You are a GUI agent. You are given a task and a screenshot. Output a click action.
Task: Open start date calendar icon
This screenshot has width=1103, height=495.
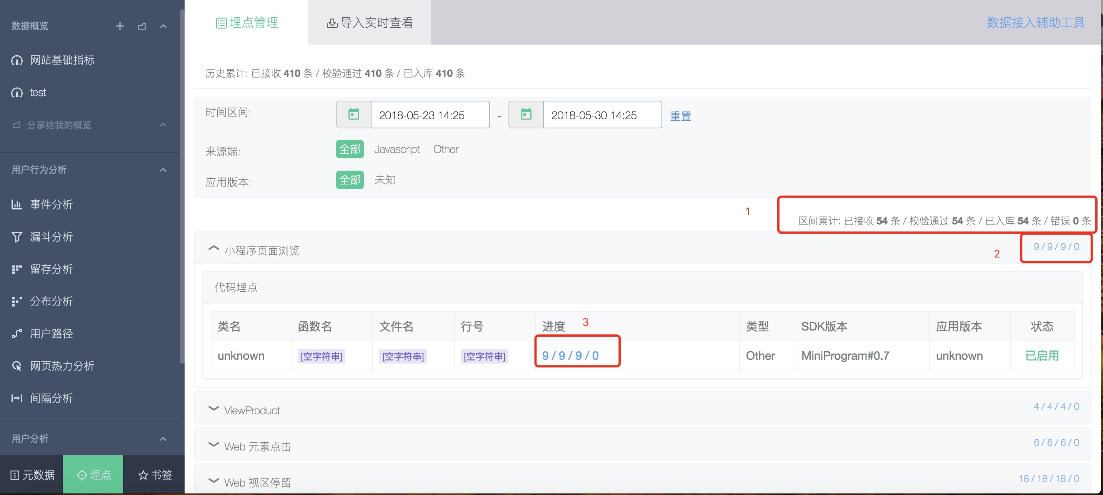(x=354, y=115)
